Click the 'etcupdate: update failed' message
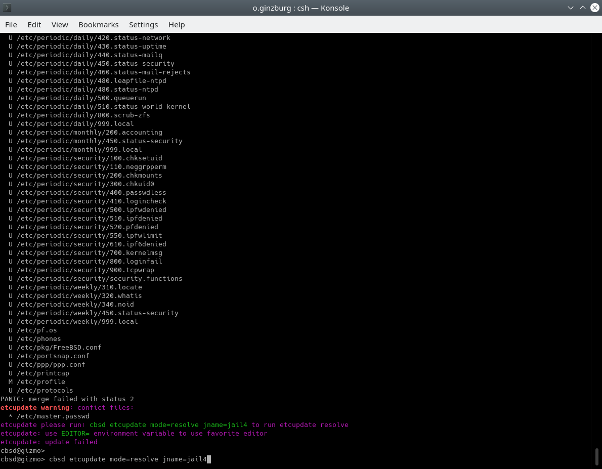The width and height of the screenshot is (602, 469). [49, 442]
